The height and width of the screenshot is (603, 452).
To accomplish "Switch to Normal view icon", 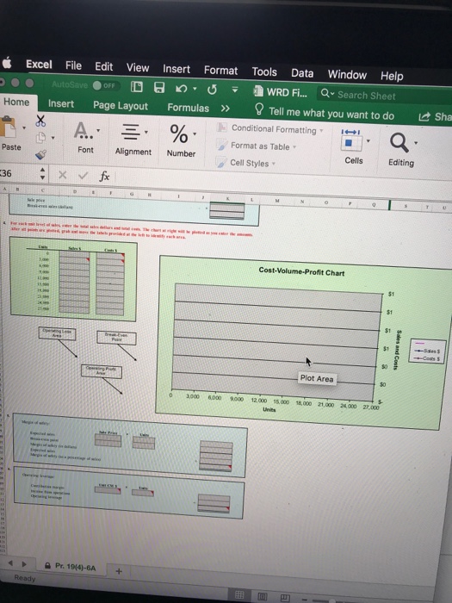I will point(239,594).
